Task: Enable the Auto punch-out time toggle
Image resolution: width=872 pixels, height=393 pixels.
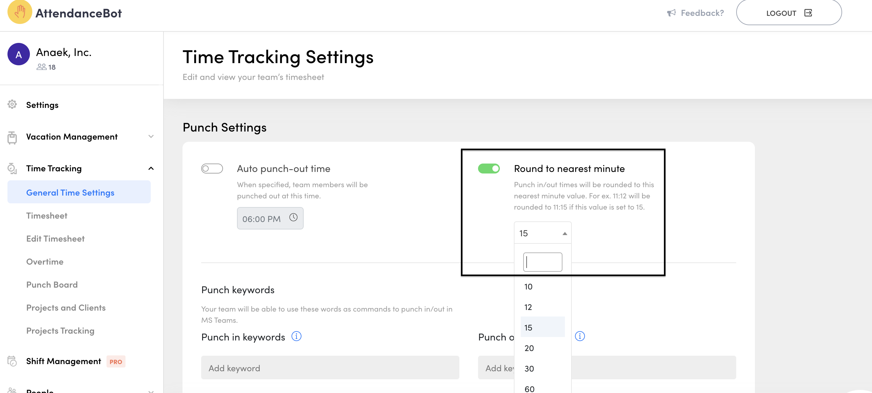Action: 212,168
